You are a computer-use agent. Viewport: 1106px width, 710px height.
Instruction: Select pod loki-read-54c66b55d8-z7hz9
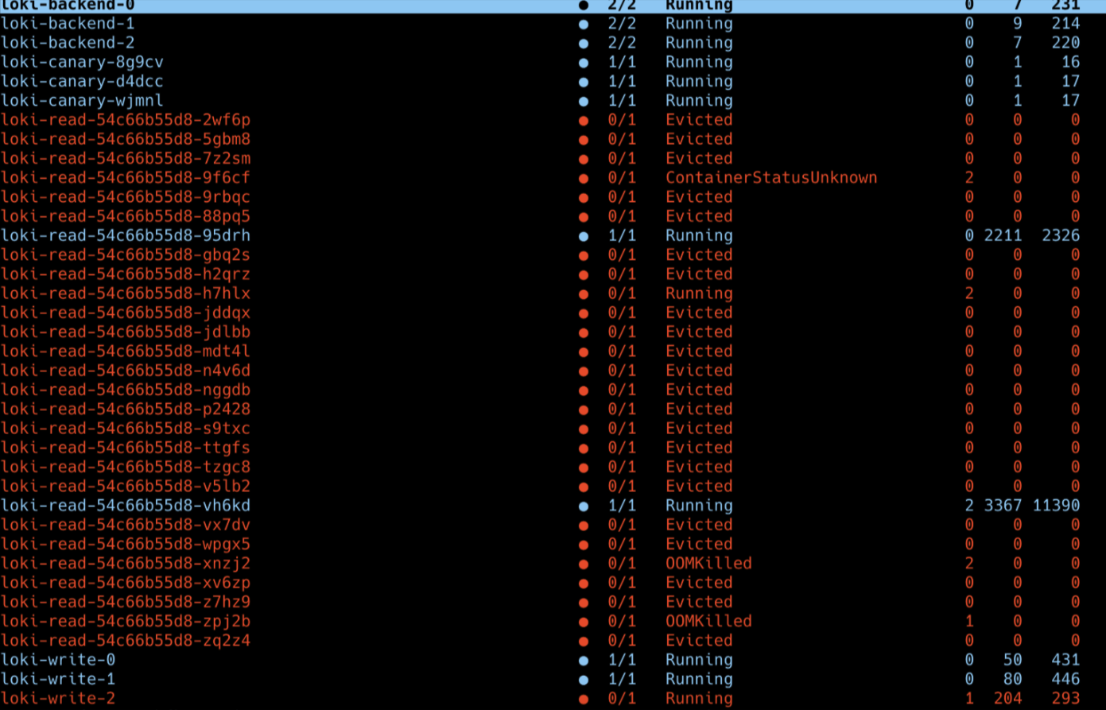click(x=126, y=602)
